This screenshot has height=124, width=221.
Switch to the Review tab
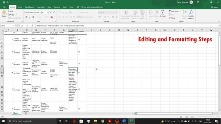click(x=57, y=7)
